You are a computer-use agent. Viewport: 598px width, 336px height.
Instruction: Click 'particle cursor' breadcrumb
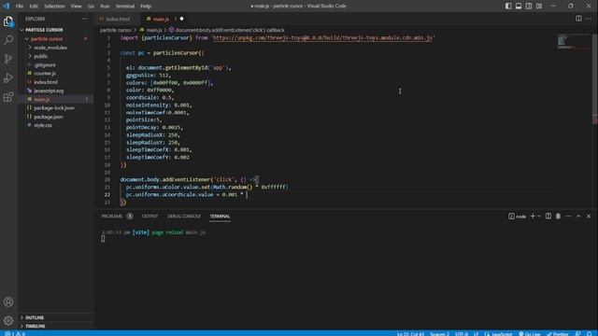coord(116,30)
